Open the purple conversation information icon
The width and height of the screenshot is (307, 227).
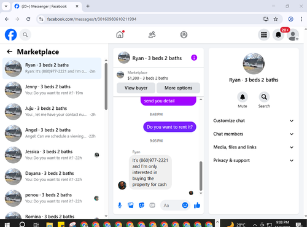194,58
